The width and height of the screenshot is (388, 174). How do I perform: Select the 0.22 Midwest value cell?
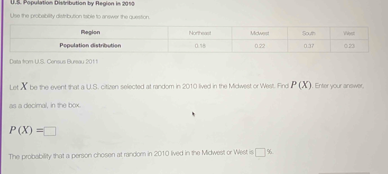click(260, 46)
